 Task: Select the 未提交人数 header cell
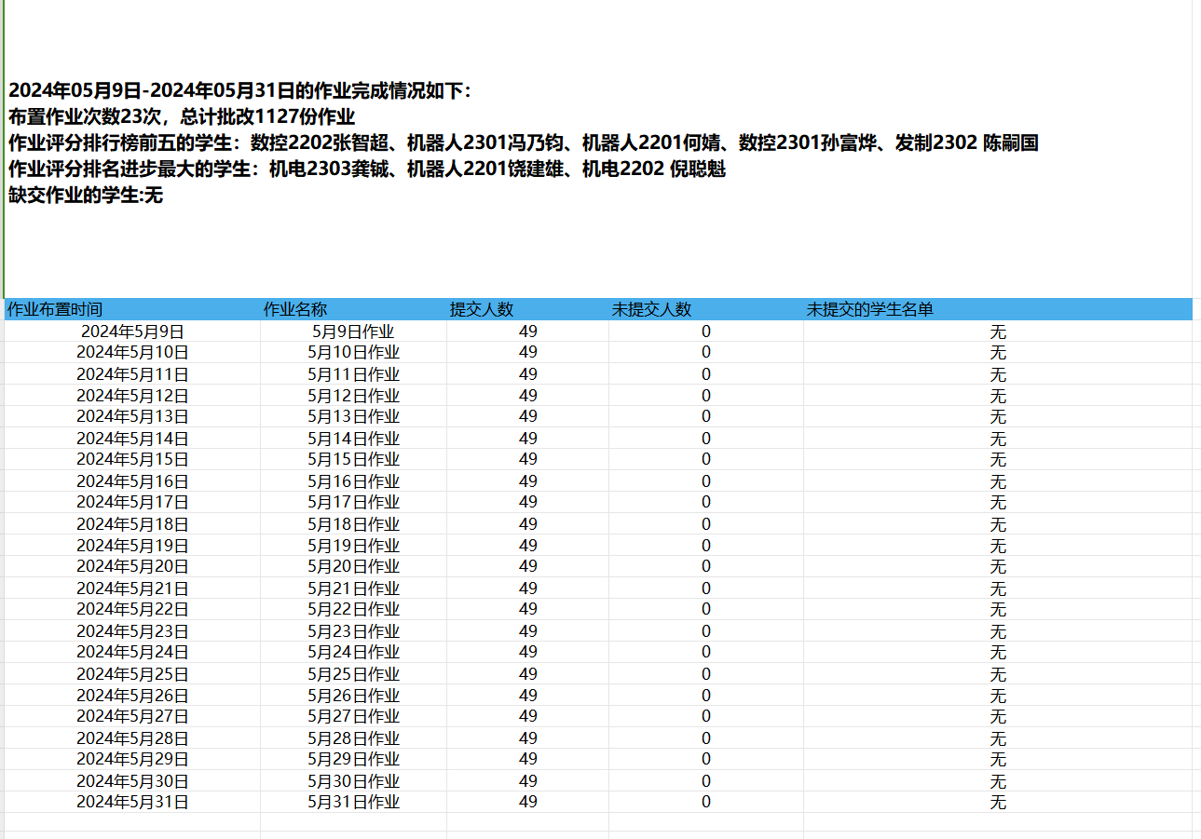coord(651,310)
